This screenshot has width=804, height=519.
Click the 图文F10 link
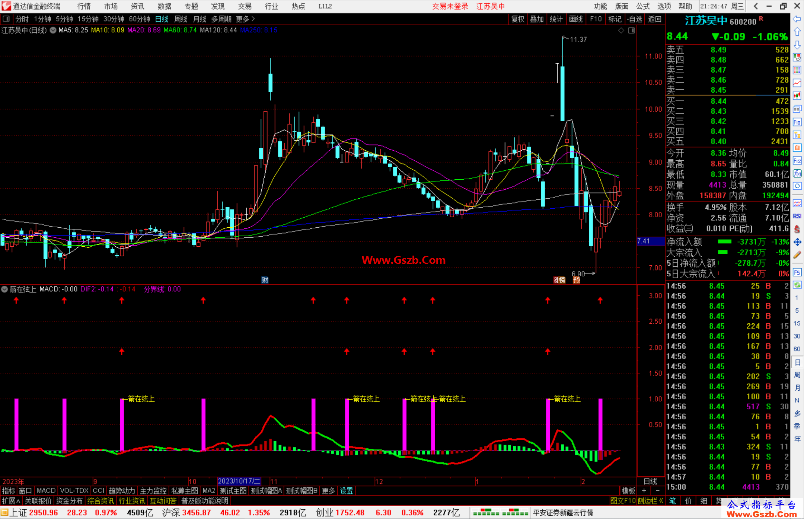pos(623,501)
